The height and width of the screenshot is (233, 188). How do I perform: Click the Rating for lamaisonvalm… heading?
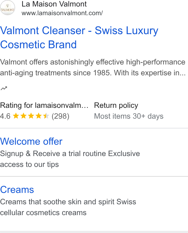point(44,105)
